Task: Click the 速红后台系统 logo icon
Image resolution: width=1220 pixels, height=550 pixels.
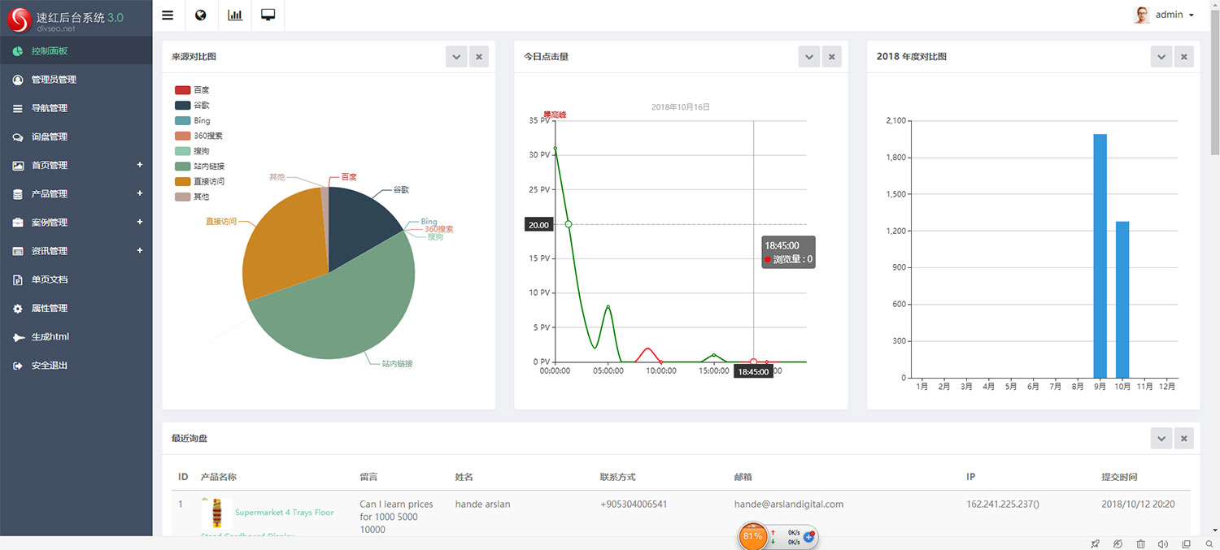Action: [19, 16]
